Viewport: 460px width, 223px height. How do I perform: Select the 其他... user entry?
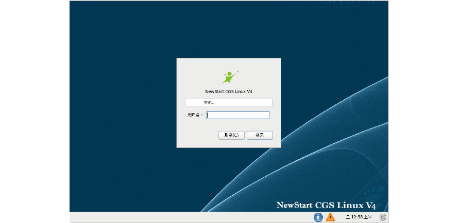click(x=229, y=102)
